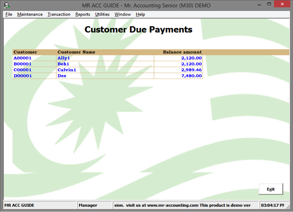The width and height of the screenshot is (293, 212).
Task: Open the Transaction menu
Action: click(x=59, y=14)
